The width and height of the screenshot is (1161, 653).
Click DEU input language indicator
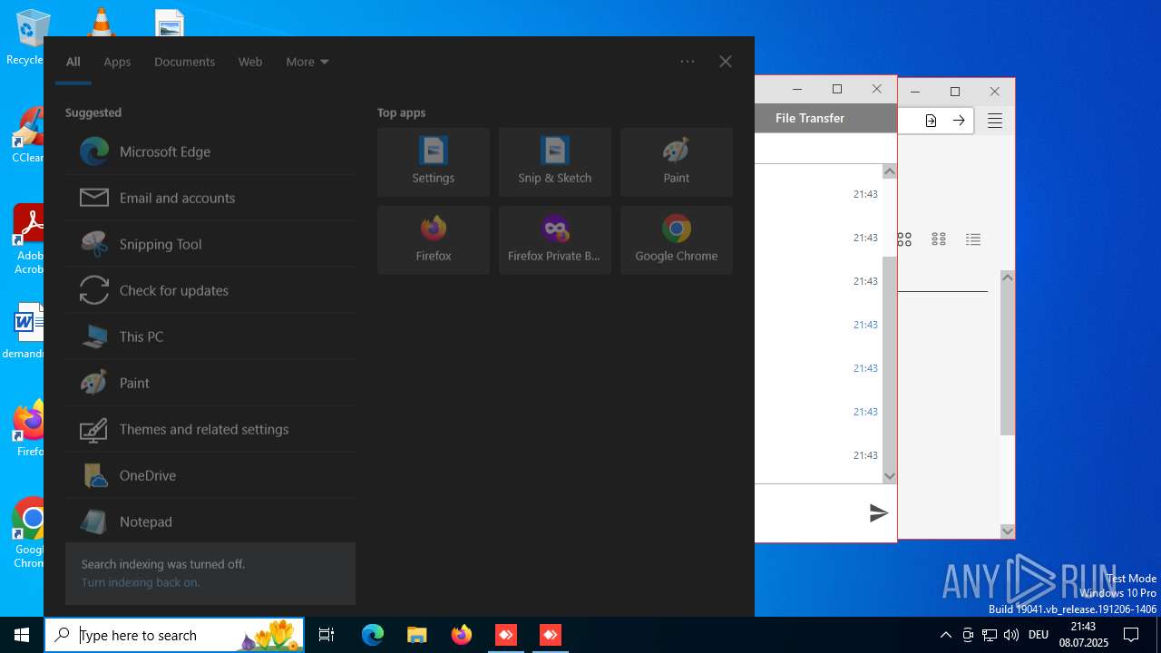click(x=1039, y=635)
